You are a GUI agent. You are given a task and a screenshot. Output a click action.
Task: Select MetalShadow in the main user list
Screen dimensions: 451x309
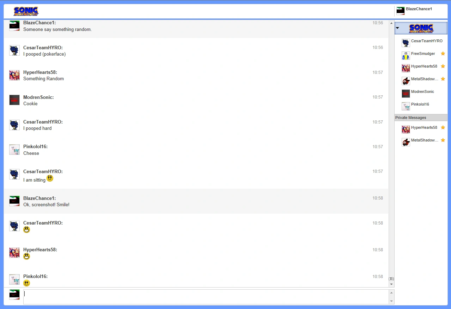pos(424,79)
